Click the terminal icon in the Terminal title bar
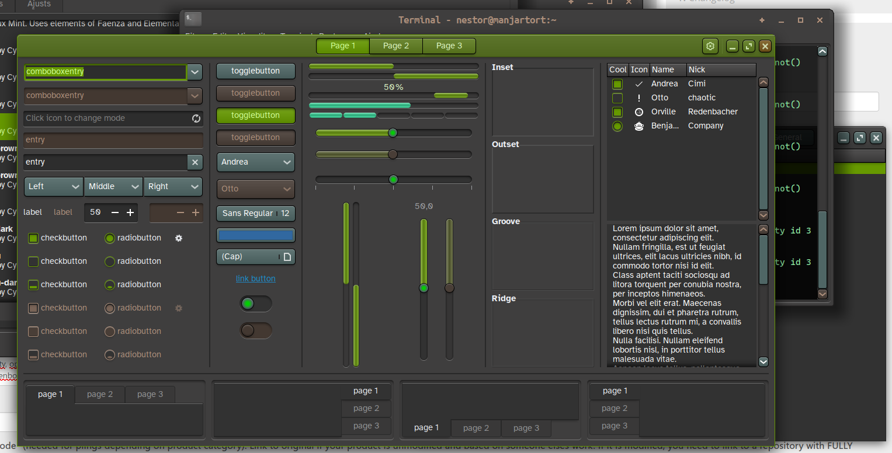 click(x=193, y=19)
